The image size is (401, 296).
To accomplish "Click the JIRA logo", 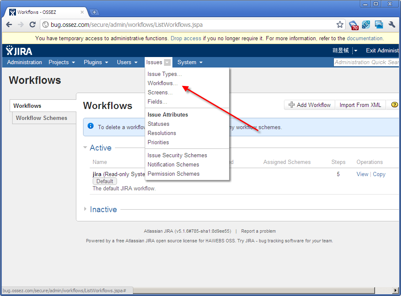I will (19, 51).
